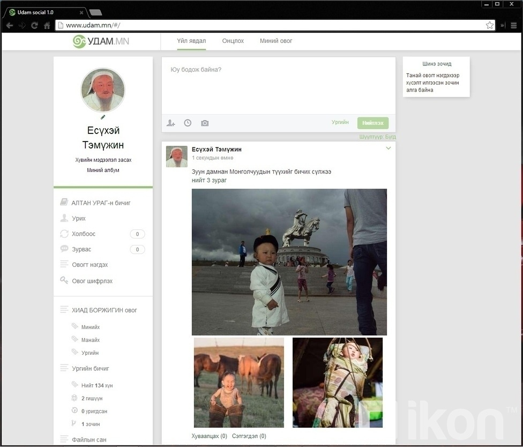Switch to the Онцлох tab

[x=233, y=41]
